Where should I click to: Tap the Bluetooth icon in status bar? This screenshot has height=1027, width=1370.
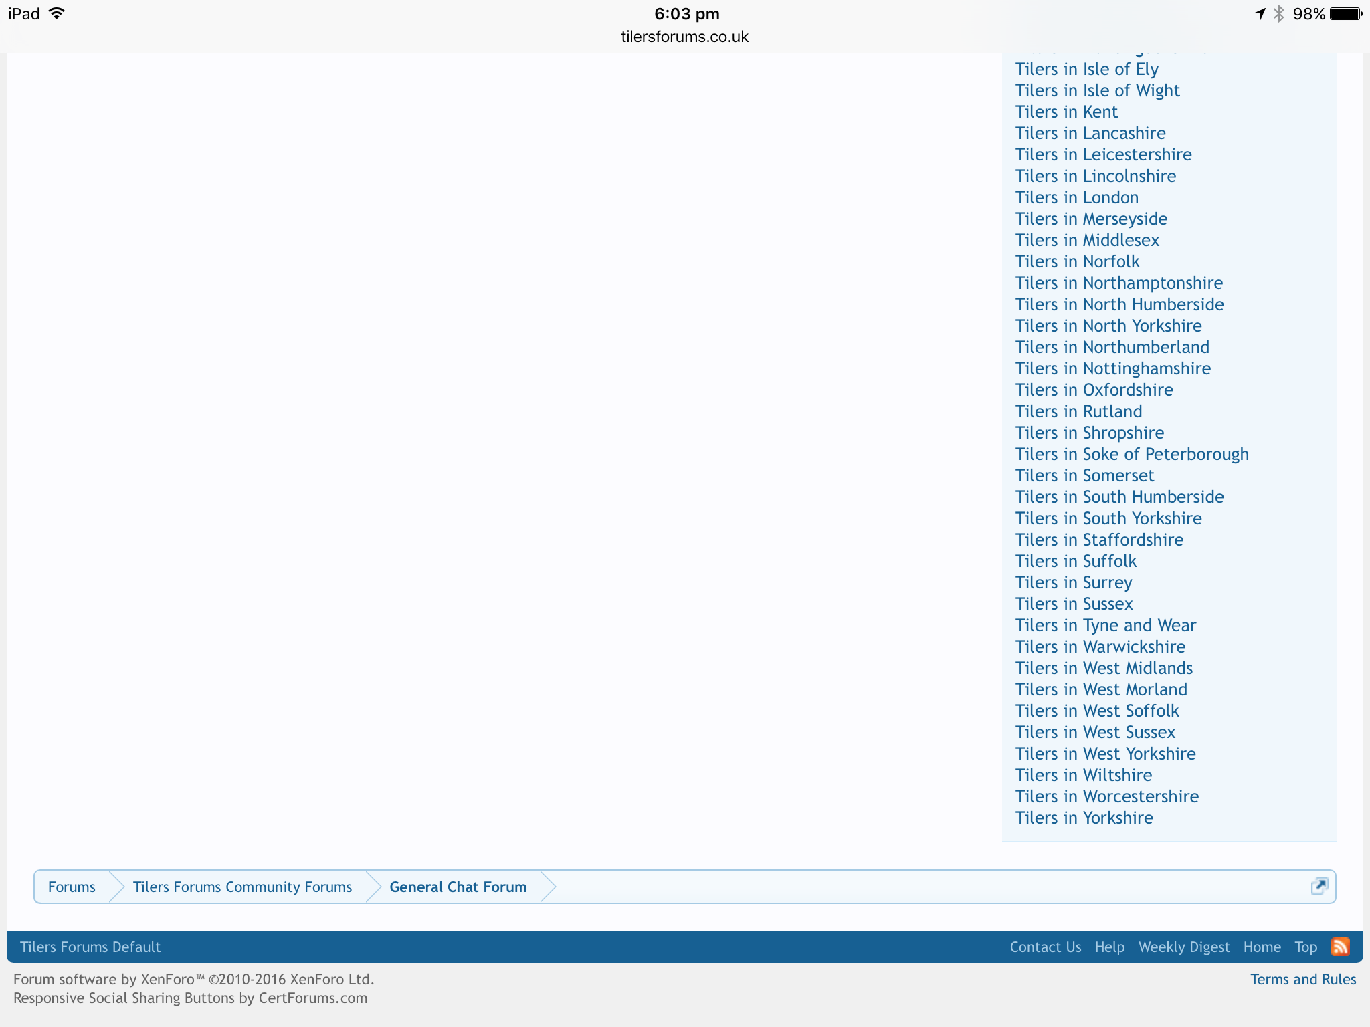(1279, 13)
